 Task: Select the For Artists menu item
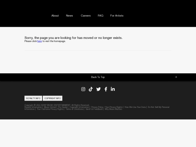[x=117, y=16]
